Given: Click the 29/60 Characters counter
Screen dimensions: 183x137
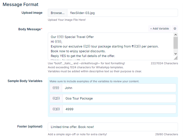Looking at the screenshot, I should tap(166, 134).
